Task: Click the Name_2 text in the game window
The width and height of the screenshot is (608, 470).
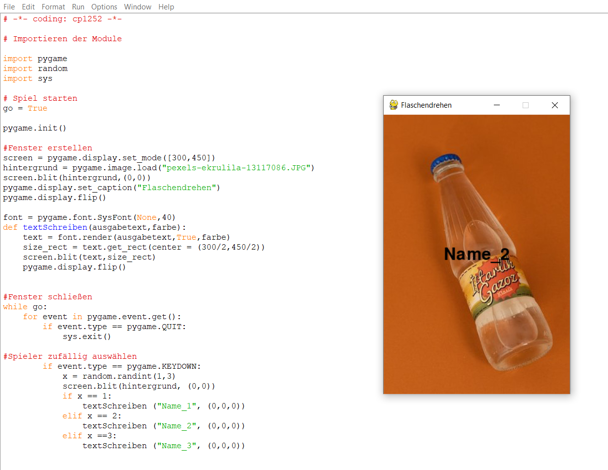Action: tap(476, 254)
